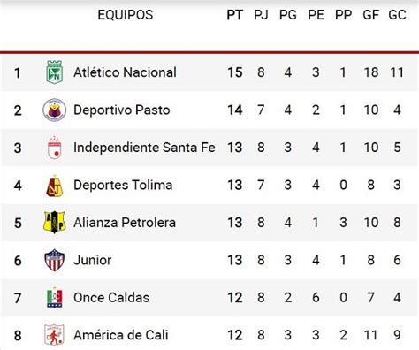Viewport: 419px width, 350px height.
Task: Select the GF goals for header
Action: tap(370, 15)
